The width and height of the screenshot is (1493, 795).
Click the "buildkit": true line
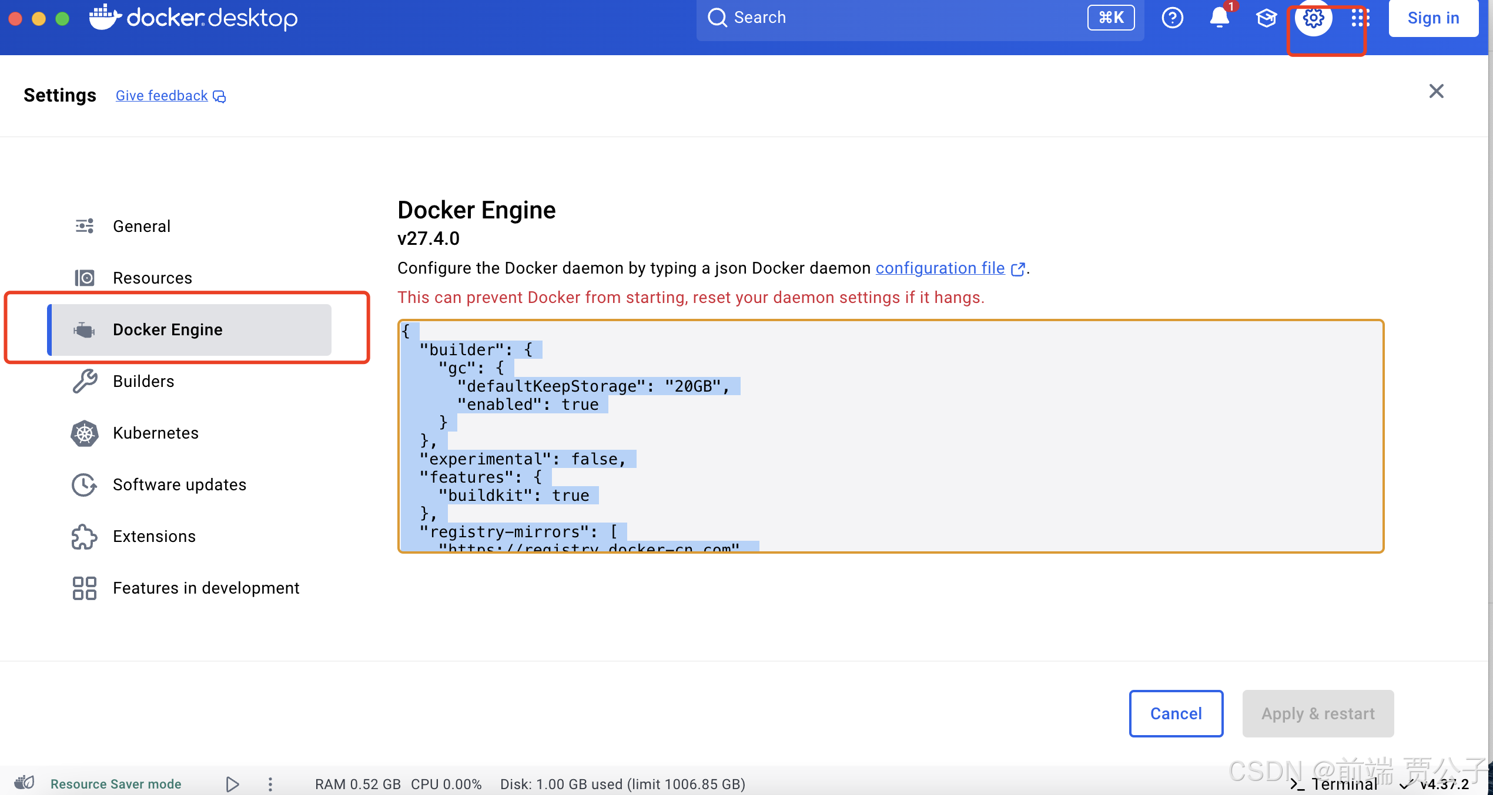point(513,495)
